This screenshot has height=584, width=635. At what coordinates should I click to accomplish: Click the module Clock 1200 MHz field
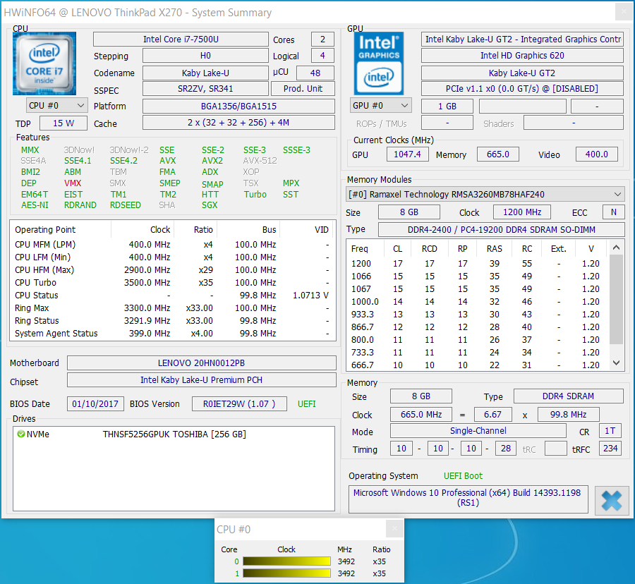(522, 212)
